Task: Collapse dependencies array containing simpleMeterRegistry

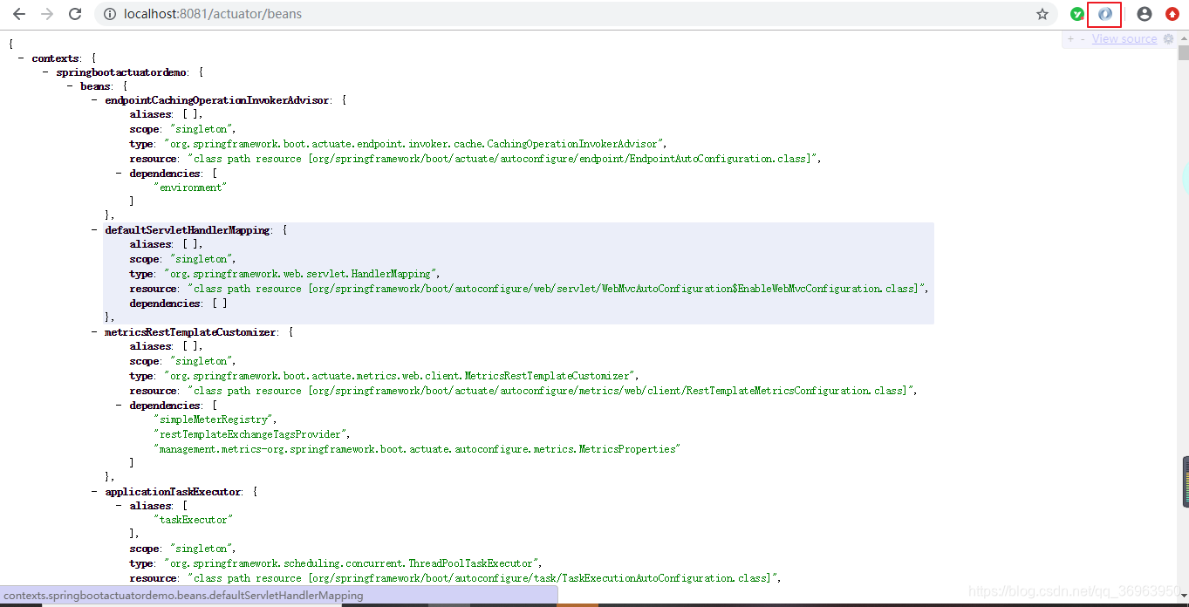Action: pyautogui.click(x=120, y=405)
